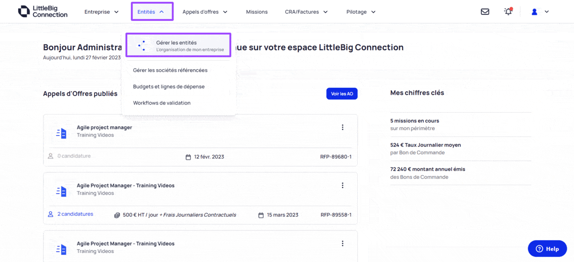Open the user profile avatar icon
The width and height of the screenshot is (574, 262).
[535, 12]
